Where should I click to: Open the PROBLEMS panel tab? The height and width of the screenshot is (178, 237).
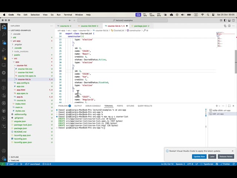click(64, 106)
